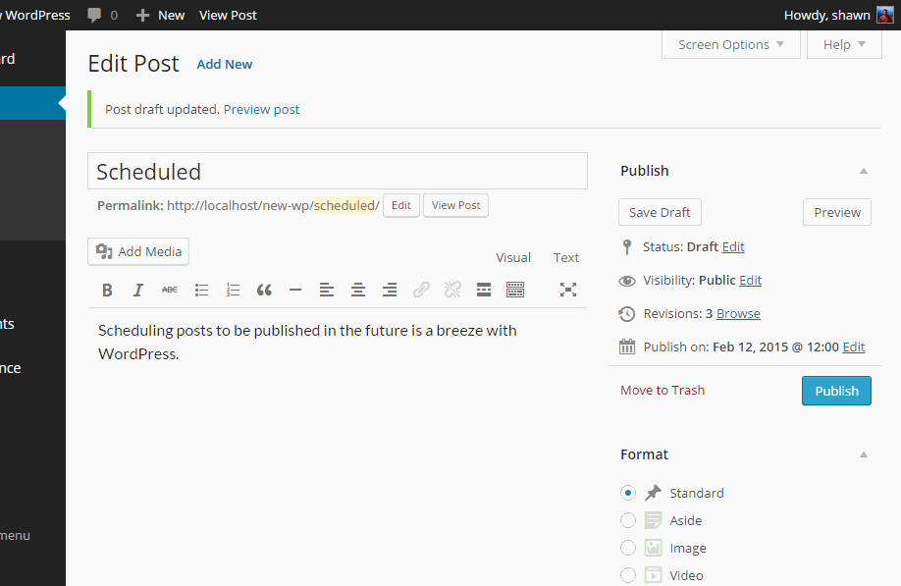The image size is (901, 586).
Task: Click the insert link chain icon
Action: [x=421, y=291]
